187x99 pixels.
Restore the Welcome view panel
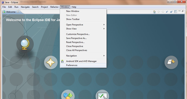[182, 11]
